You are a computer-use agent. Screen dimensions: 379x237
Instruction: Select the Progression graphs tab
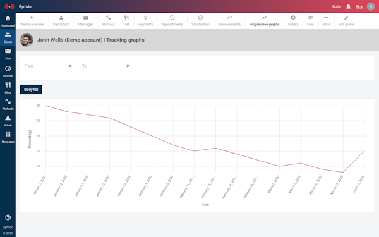coord(264,21)
